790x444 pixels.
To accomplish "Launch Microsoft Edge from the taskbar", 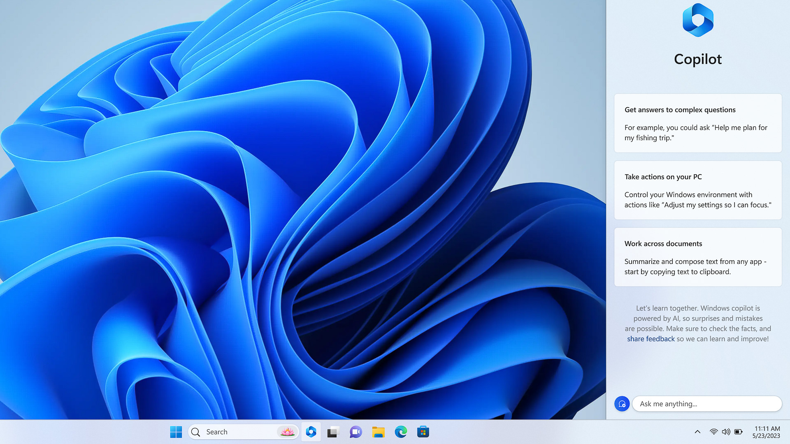I will 401,432.
